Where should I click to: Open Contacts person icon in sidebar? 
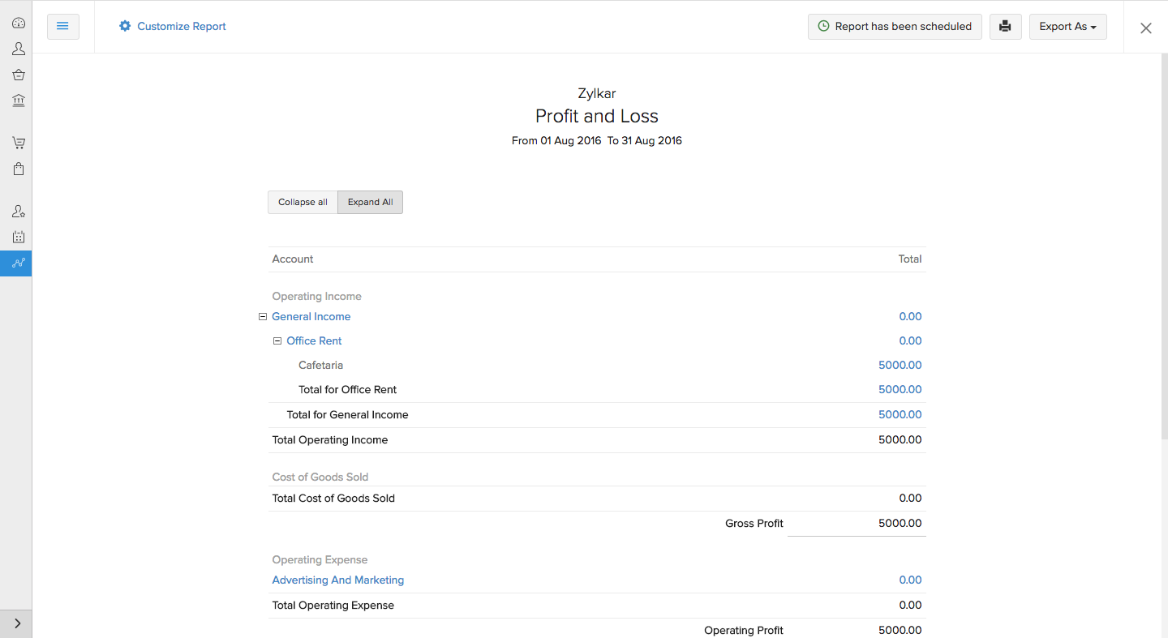pos(18,49)
